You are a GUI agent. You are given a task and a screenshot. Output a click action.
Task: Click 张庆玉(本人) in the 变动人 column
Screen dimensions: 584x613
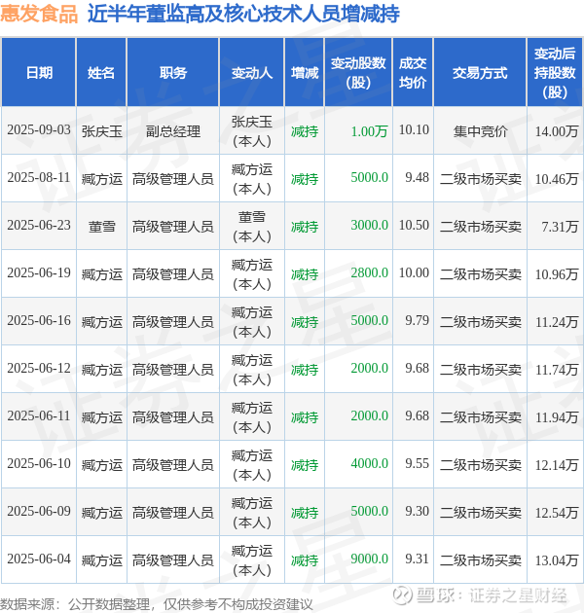point(251,131)
